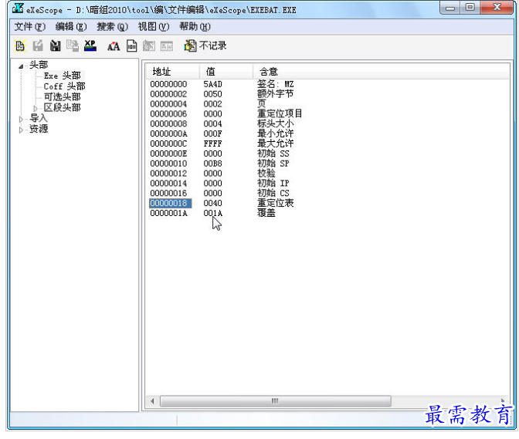Select address row 00000012

168,174
